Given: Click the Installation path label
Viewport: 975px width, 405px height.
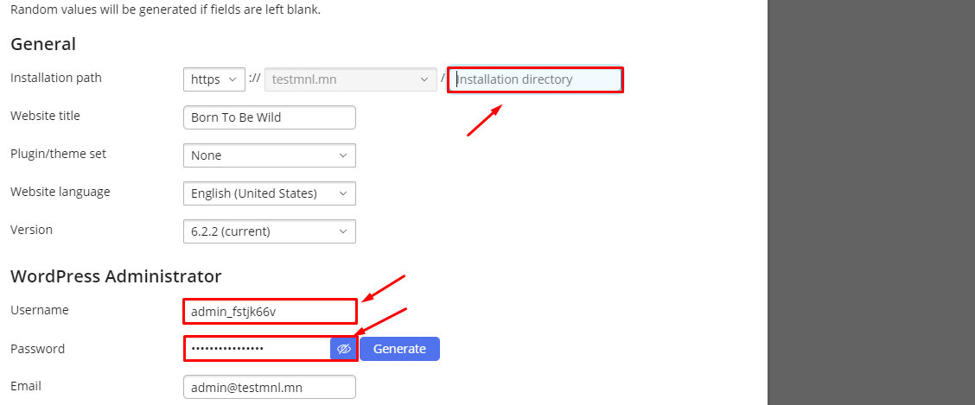Looking at the screenshot, I should click(56, 79).
